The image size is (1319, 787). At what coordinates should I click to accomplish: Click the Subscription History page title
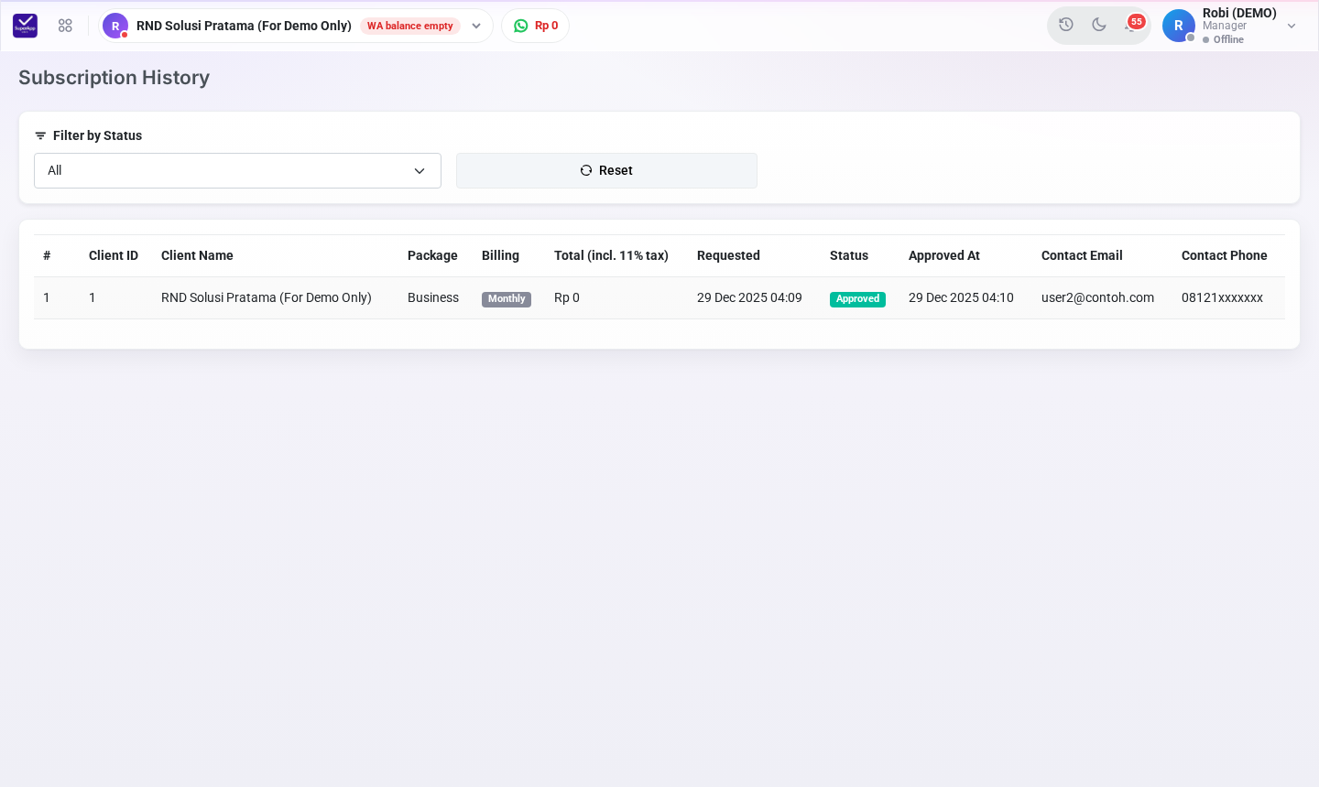114,78
